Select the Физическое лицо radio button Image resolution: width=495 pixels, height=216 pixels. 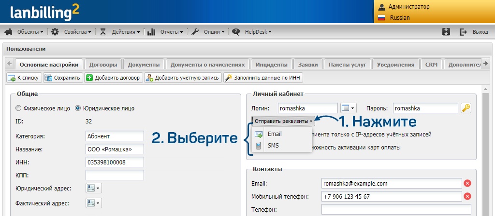(x=19, y=108)
